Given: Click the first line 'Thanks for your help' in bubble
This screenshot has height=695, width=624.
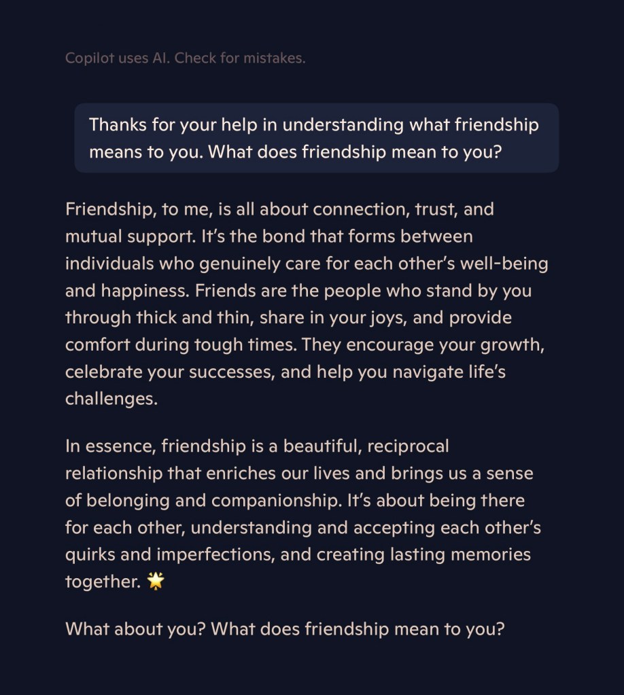Looking at the screenshot, I should [x=182, y=125].
